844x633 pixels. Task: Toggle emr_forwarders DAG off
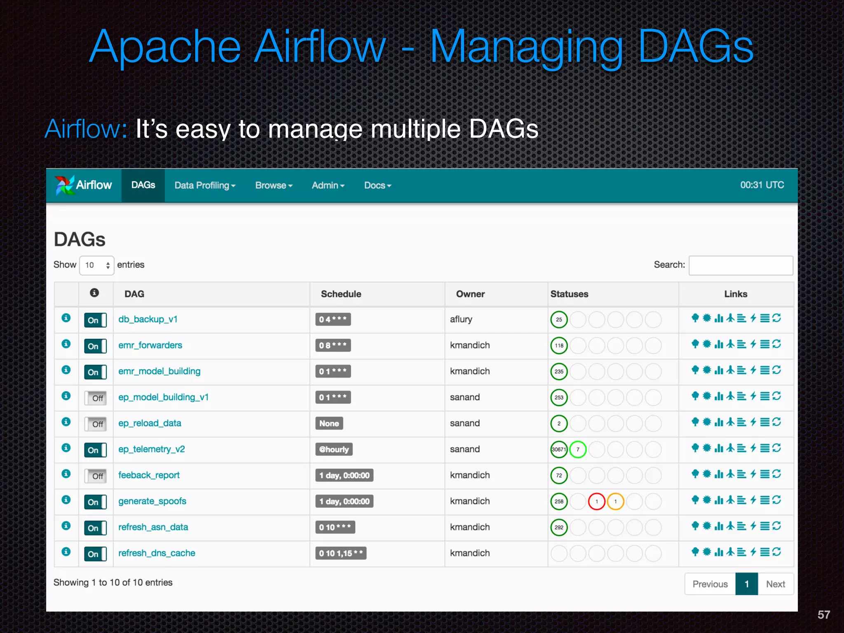click(96, 346)
